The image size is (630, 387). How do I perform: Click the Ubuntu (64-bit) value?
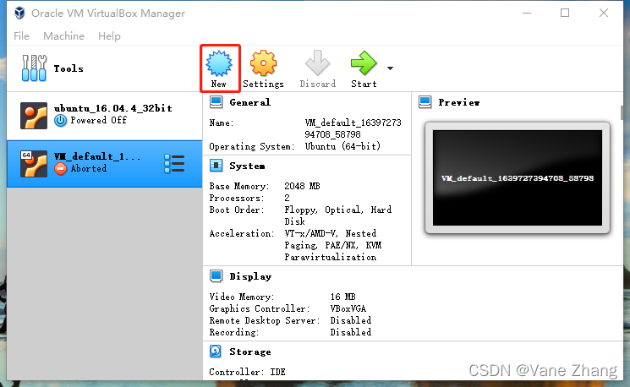[x=342, y=146]
